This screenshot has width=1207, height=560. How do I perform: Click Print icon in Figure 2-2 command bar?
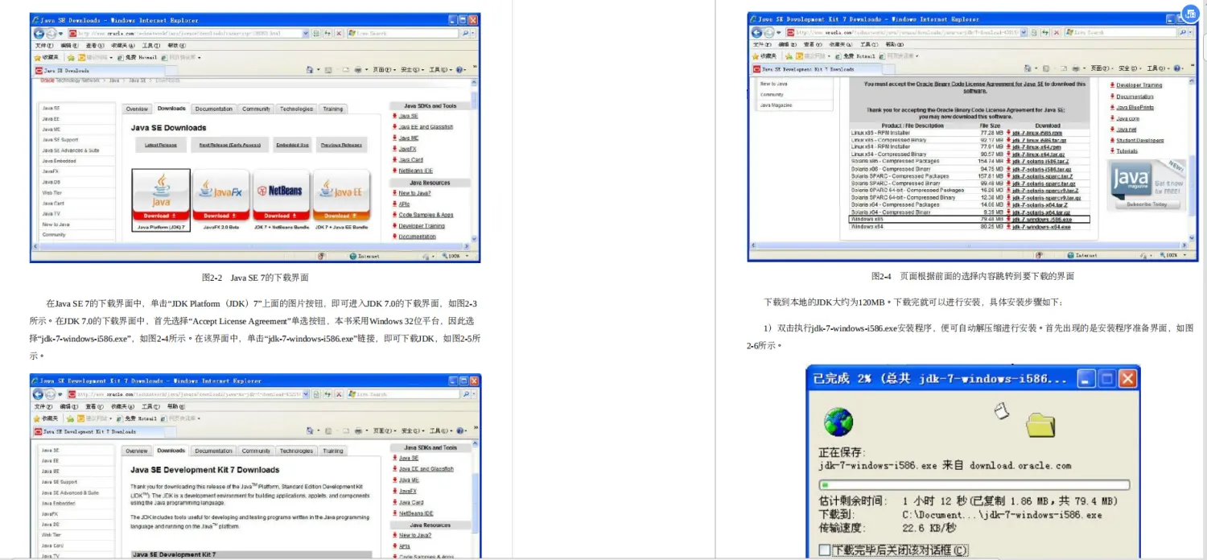[358, 70]
